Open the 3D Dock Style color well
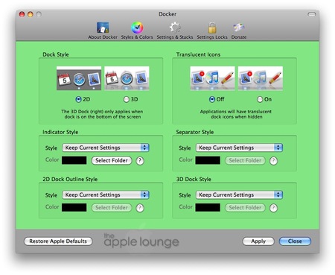This screenshot has width=335, height=275. pyautogui.click(x=208, y=207)
